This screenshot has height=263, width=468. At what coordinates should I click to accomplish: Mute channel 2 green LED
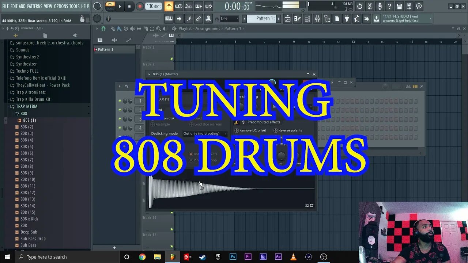[x=120, y=110]
